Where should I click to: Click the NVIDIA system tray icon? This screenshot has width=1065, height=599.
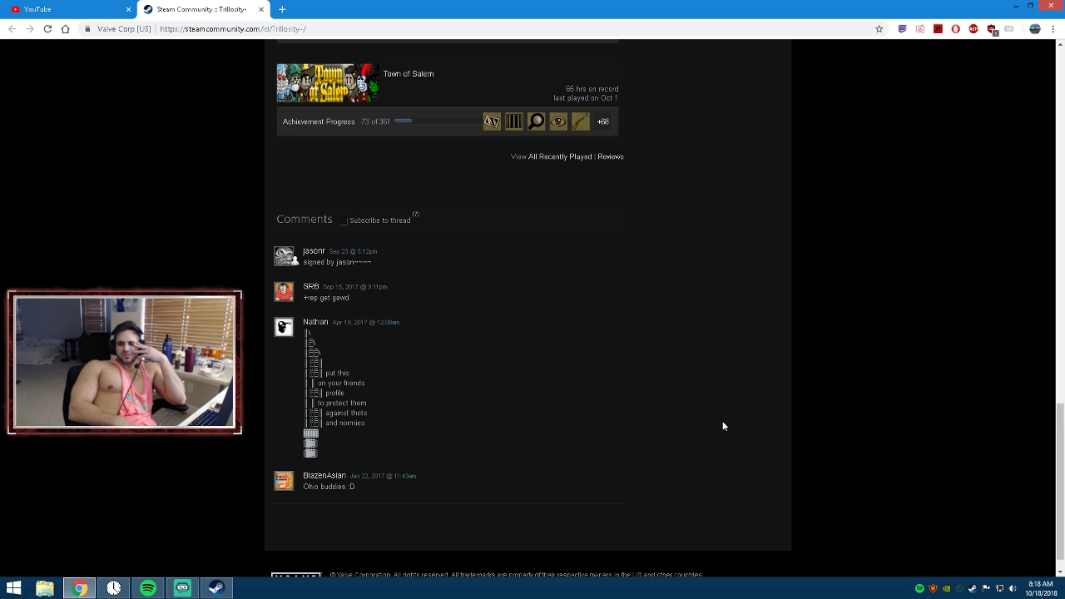point(946,588)
